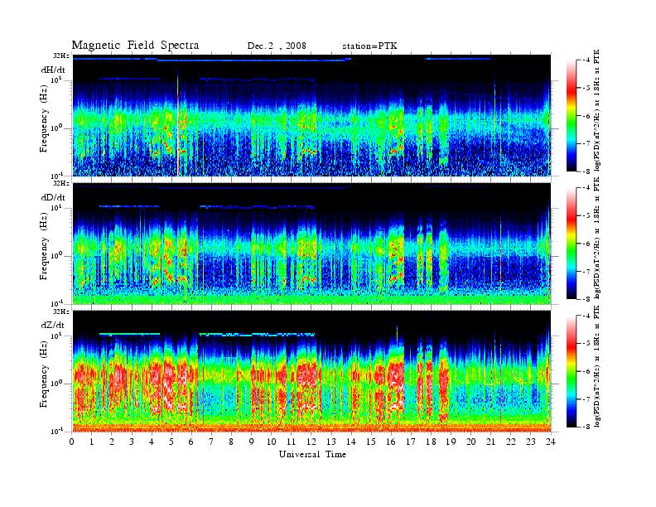This screenshot has width=656, height=507.
Task: Click the '32Hz' tick of dH/dt plot
Action: tap(61, 56)
